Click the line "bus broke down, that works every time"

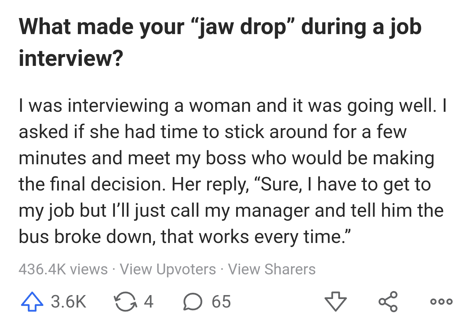(x=185, y=237)
